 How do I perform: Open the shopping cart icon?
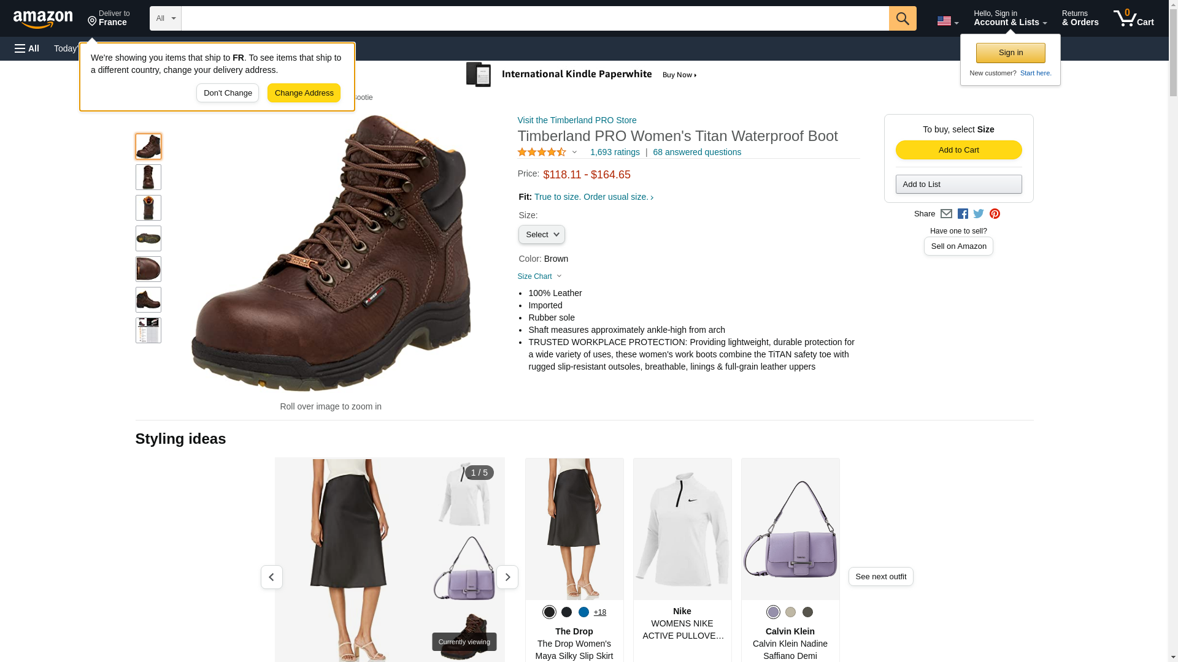(x=1134, y=18)
